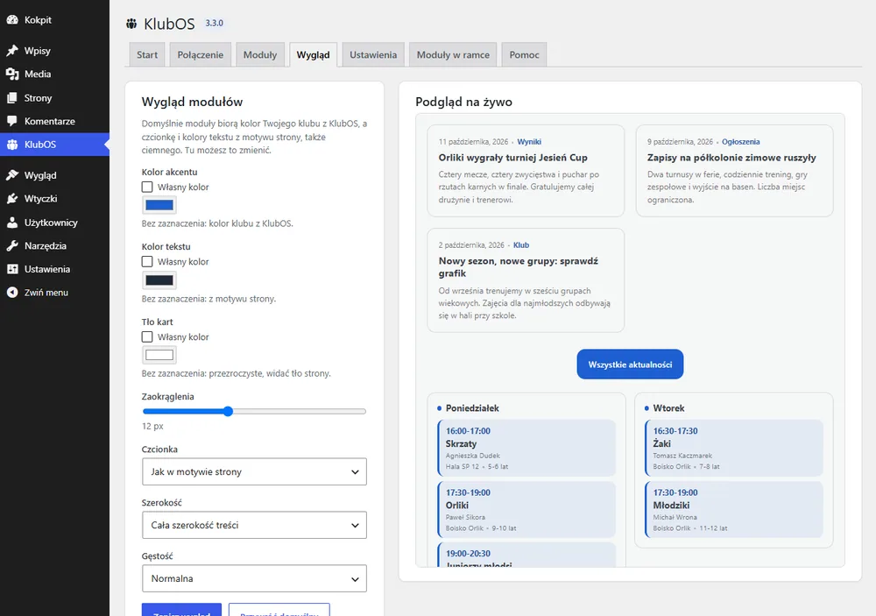Viewport: 876px width, 616px height.
Task: Click the Ogłoszenia category link
Action: 741,142
